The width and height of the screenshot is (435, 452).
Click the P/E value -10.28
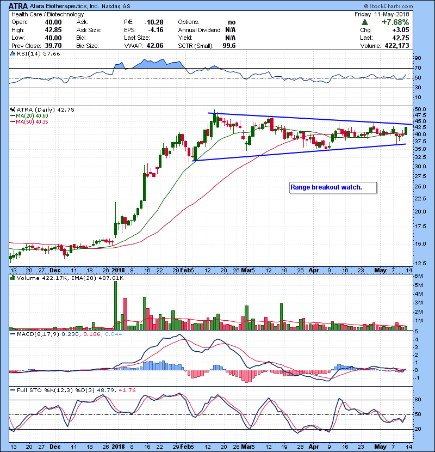(154, 22)
